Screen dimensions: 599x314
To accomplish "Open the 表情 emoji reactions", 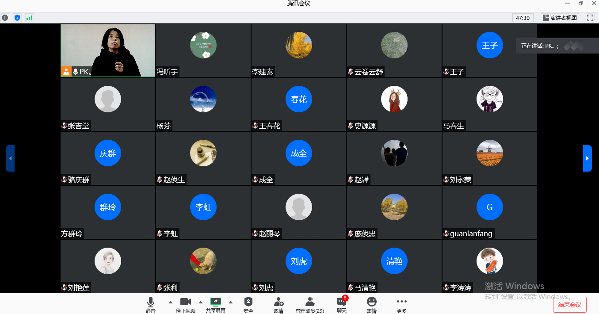I will pos(372,305).
